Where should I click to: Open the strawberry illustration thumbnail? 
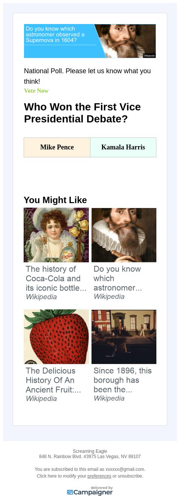pos(56,337)
